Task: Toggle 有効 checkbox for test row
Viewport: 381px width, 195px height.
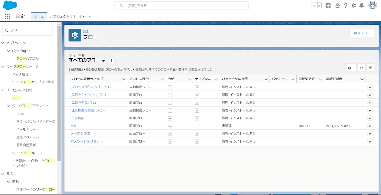Action: pos(170,126)
